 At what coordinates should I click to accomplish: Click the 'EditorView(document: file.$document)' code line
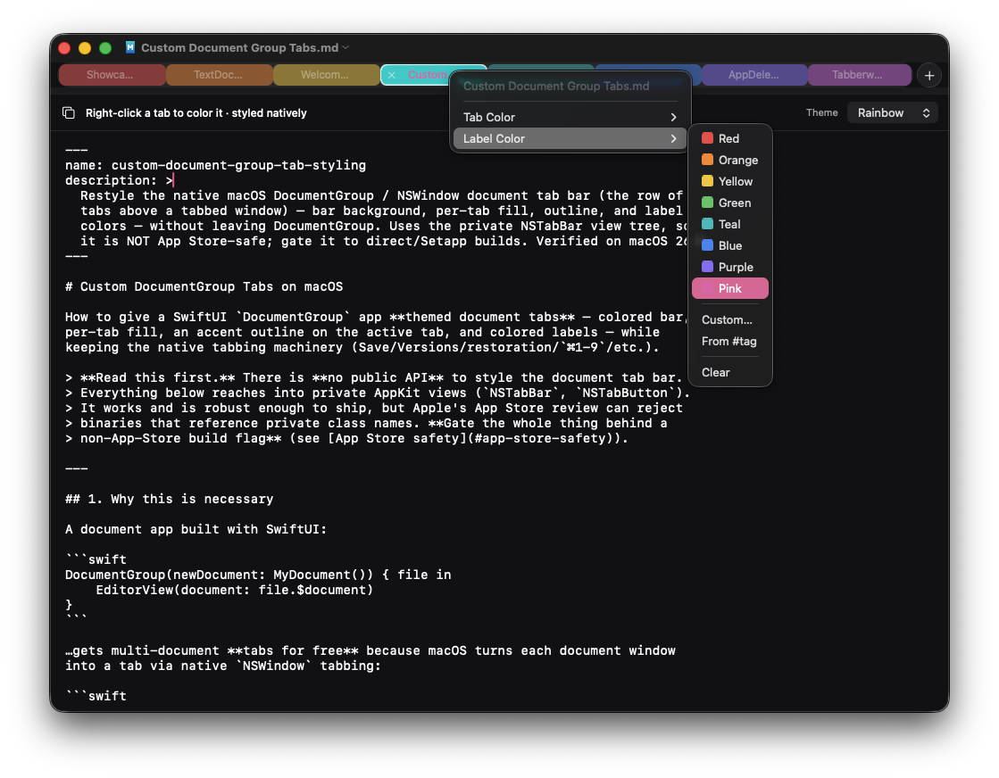coord(235,590)
